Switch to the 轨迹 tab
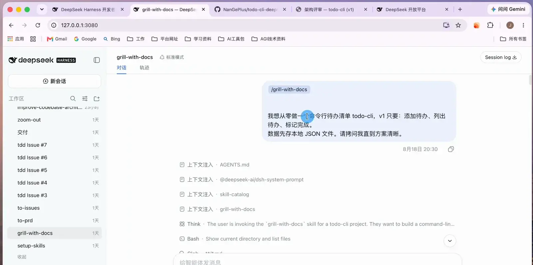This screenshot has height=265, width=533. [144, 68]
